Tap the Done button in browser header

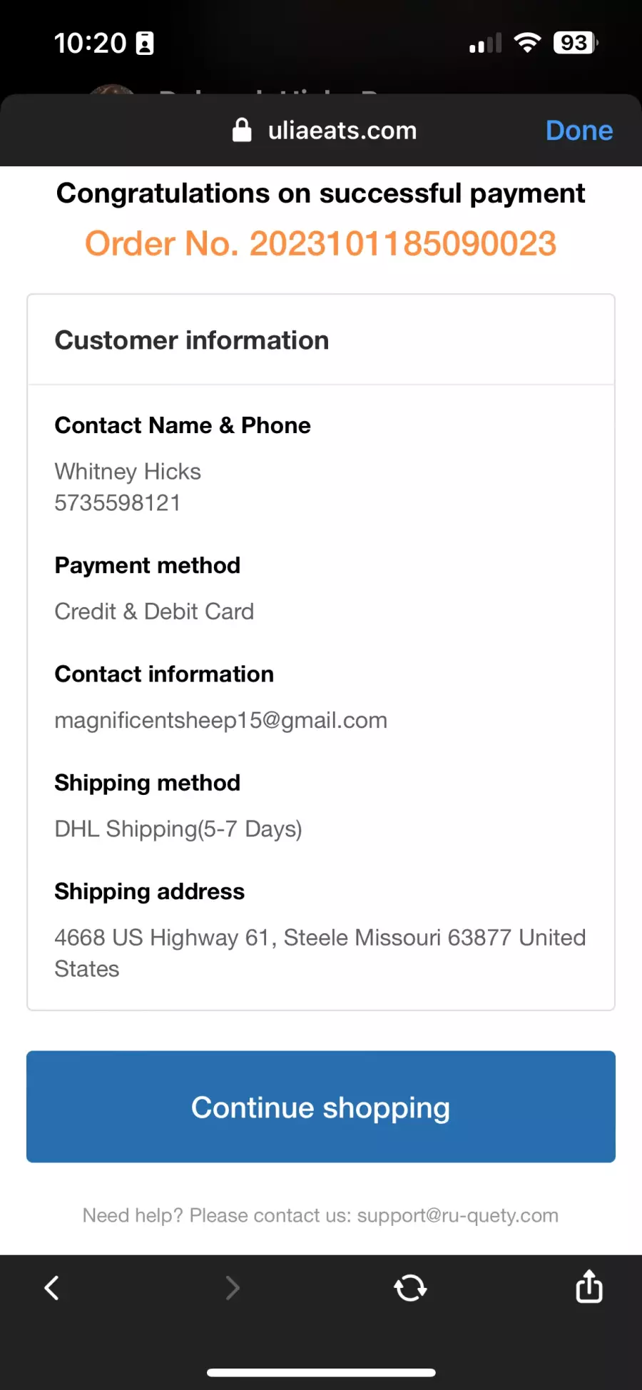pos(579,131)
